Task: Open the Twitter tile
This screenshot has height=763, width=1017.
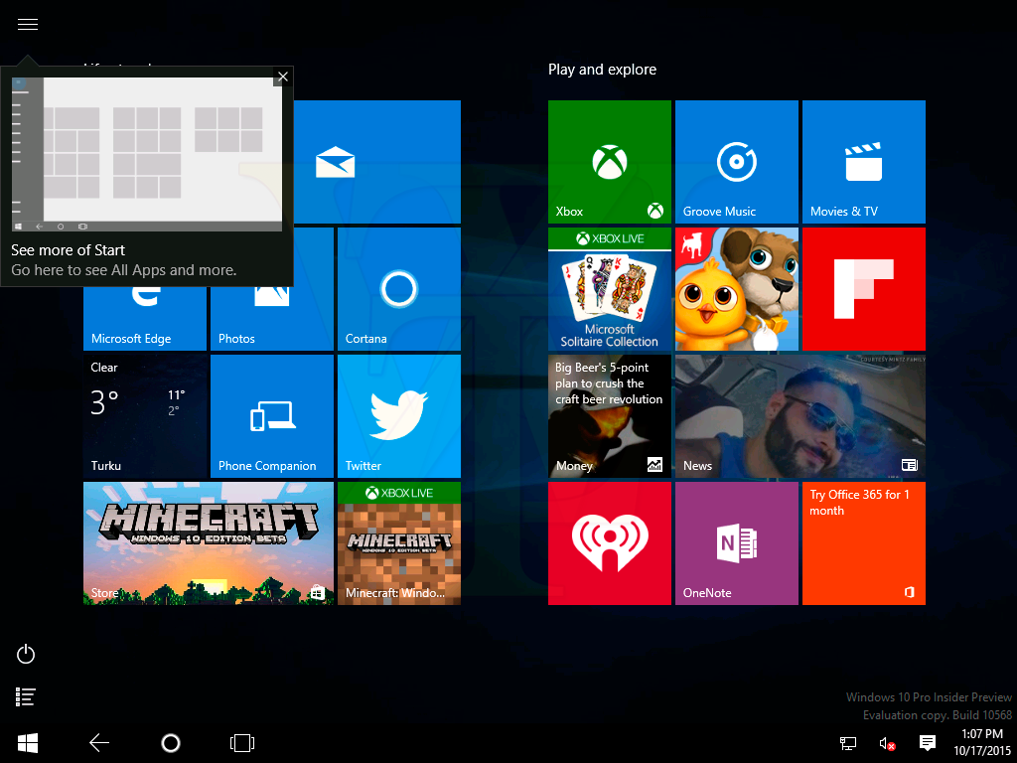Action: [x=399, y=416]
